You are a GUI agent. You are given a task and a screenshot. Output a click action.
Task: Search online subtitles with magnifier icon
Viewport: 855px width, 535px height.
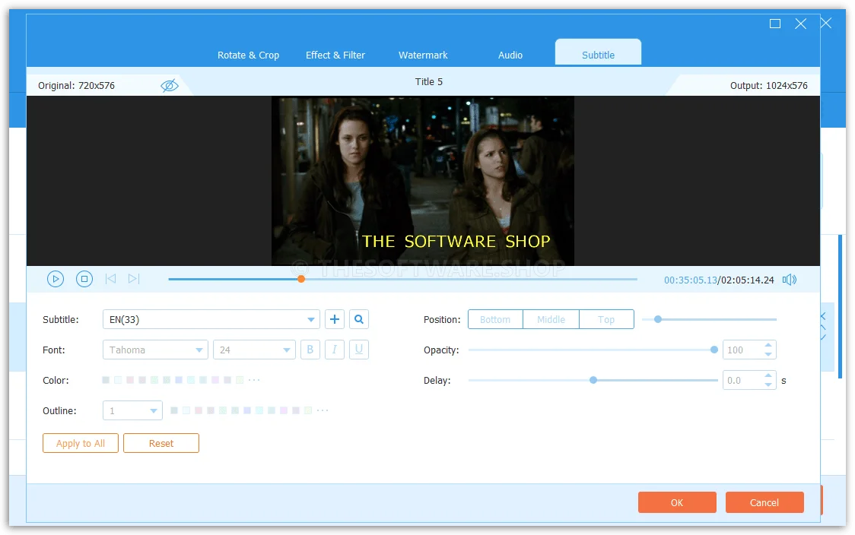pyautogui.click(x=359, y=319)
